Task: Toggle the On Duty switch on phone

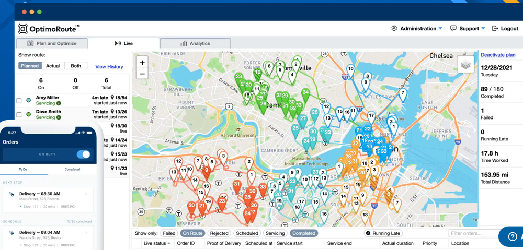Action: tap(83, 154)
